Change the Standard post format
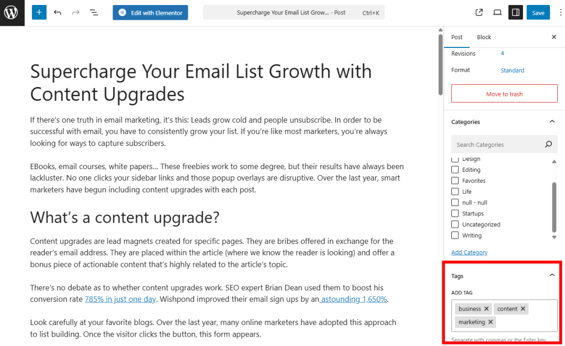This screenshot has height=346, width=565. pyautogui.click(x=513, y=70)
